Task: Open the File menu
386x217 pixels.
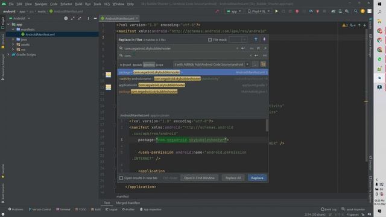Action: [11, 4]
